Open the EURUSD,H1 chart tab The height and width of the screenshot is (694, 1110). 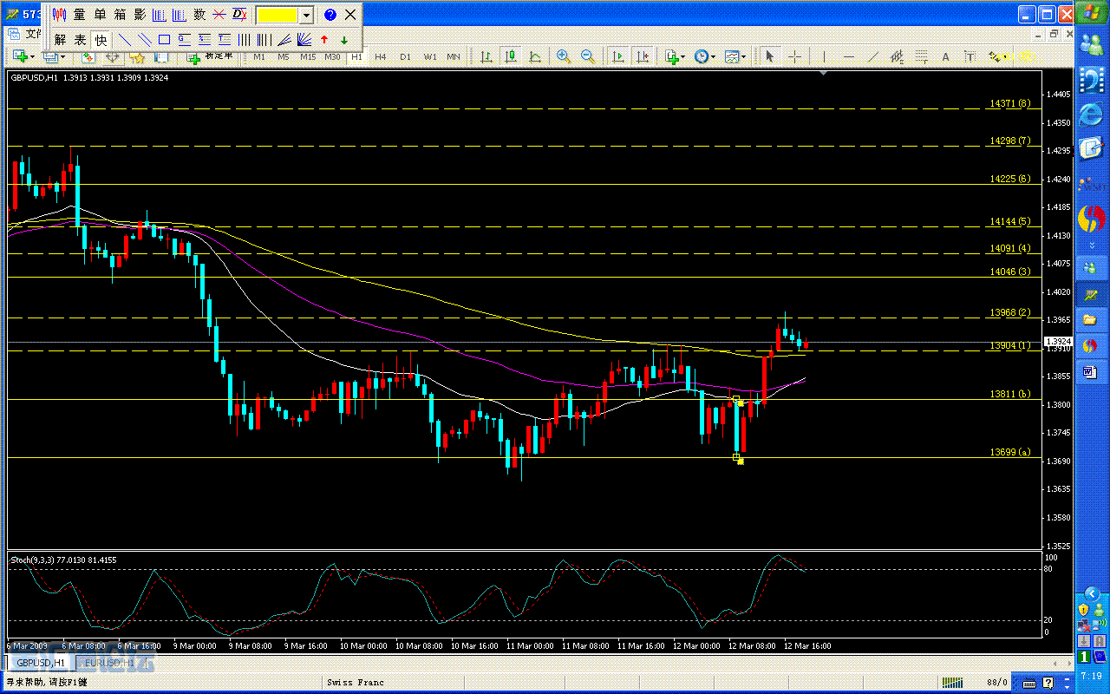pos(108,664)
